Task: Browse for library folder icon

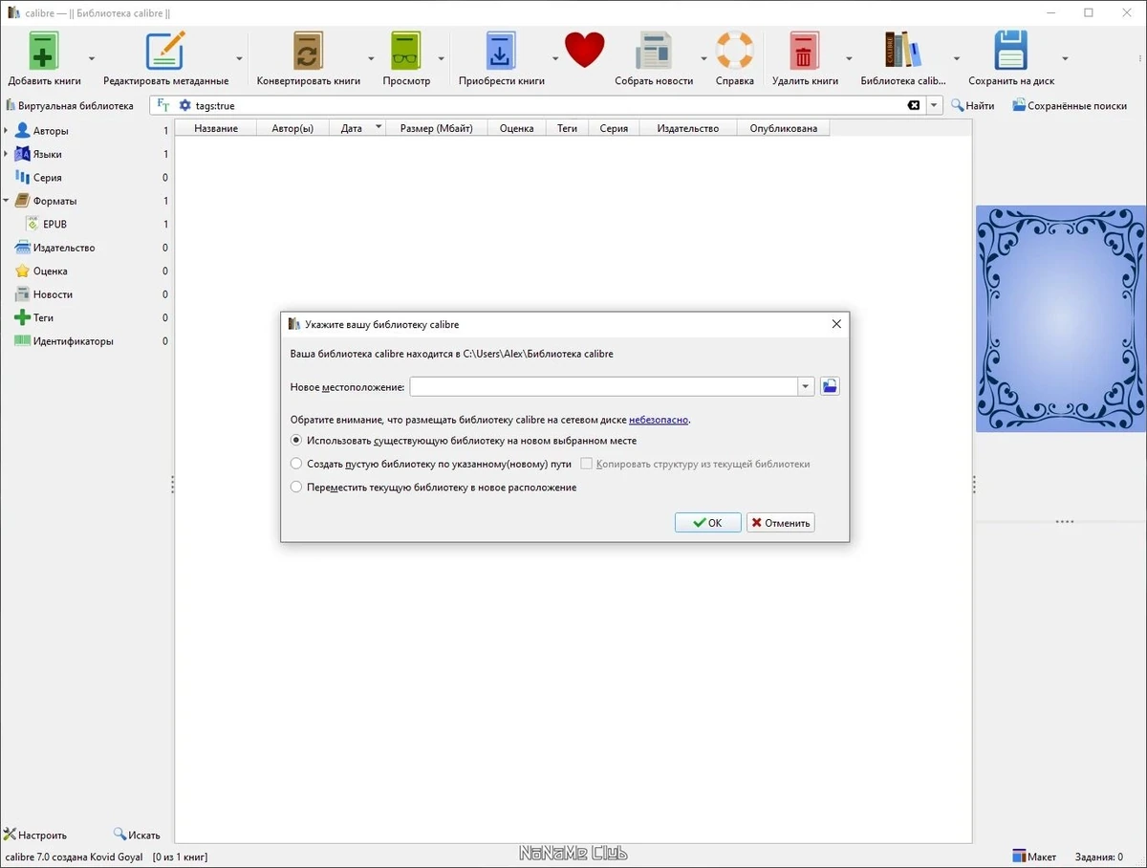Action: [x=830, y=386]
